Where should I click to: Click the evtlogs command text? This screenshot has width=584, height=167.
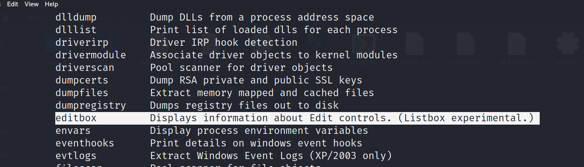tap(76, 156)
